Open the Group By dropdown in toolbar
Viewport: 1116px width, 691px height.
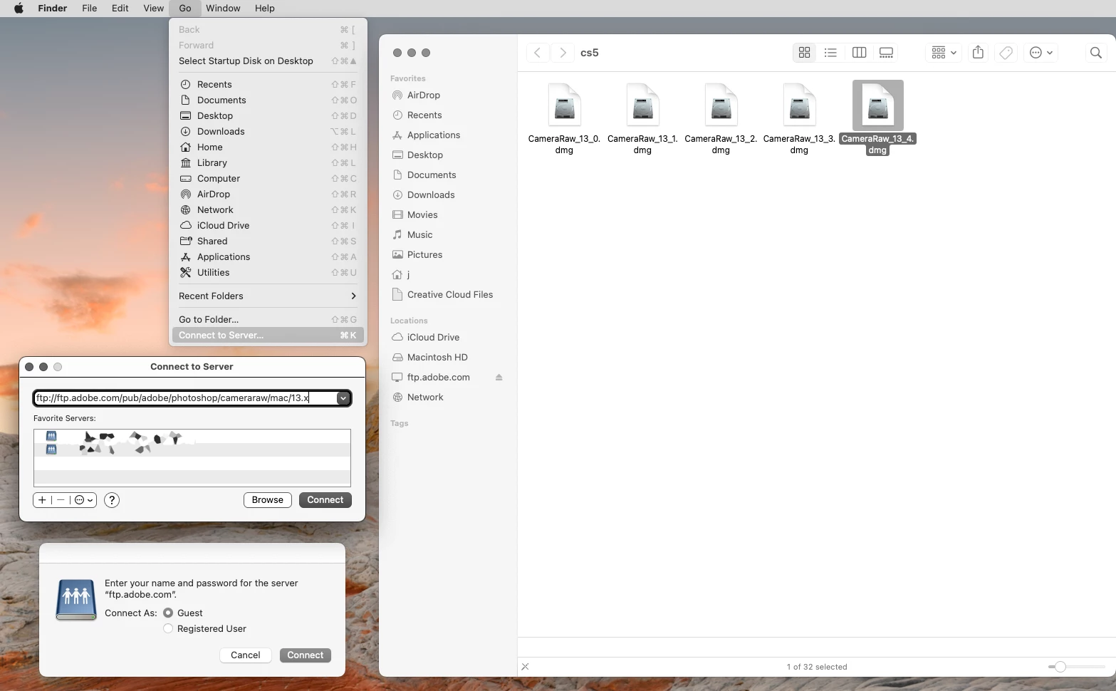tap(944, 53)
